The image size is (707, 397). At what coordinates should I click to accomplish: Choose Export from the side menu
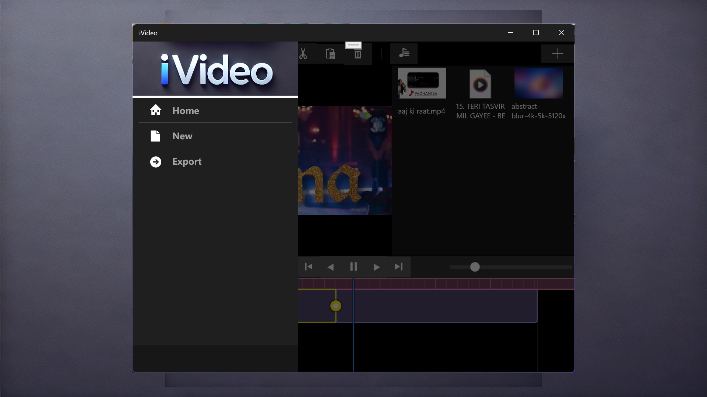click(x=187, y=162)
